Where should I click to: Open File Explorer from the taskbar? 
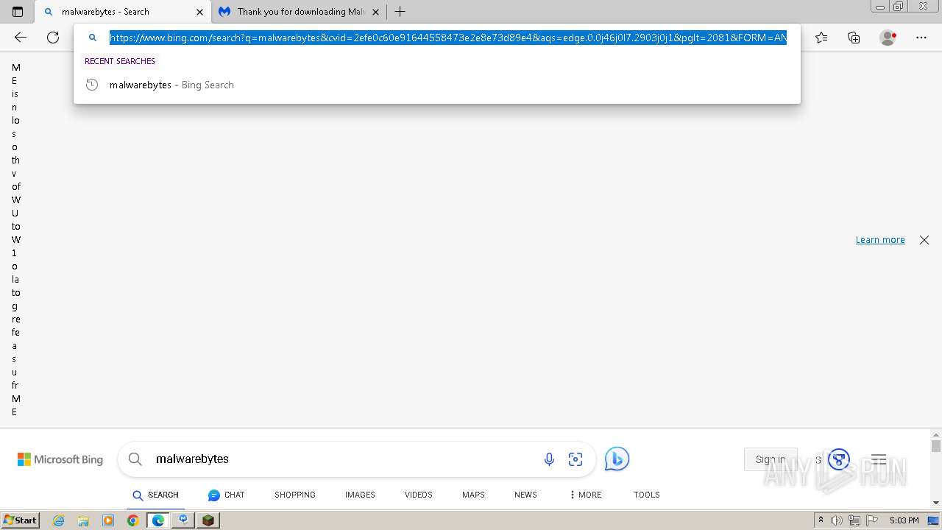83,520
